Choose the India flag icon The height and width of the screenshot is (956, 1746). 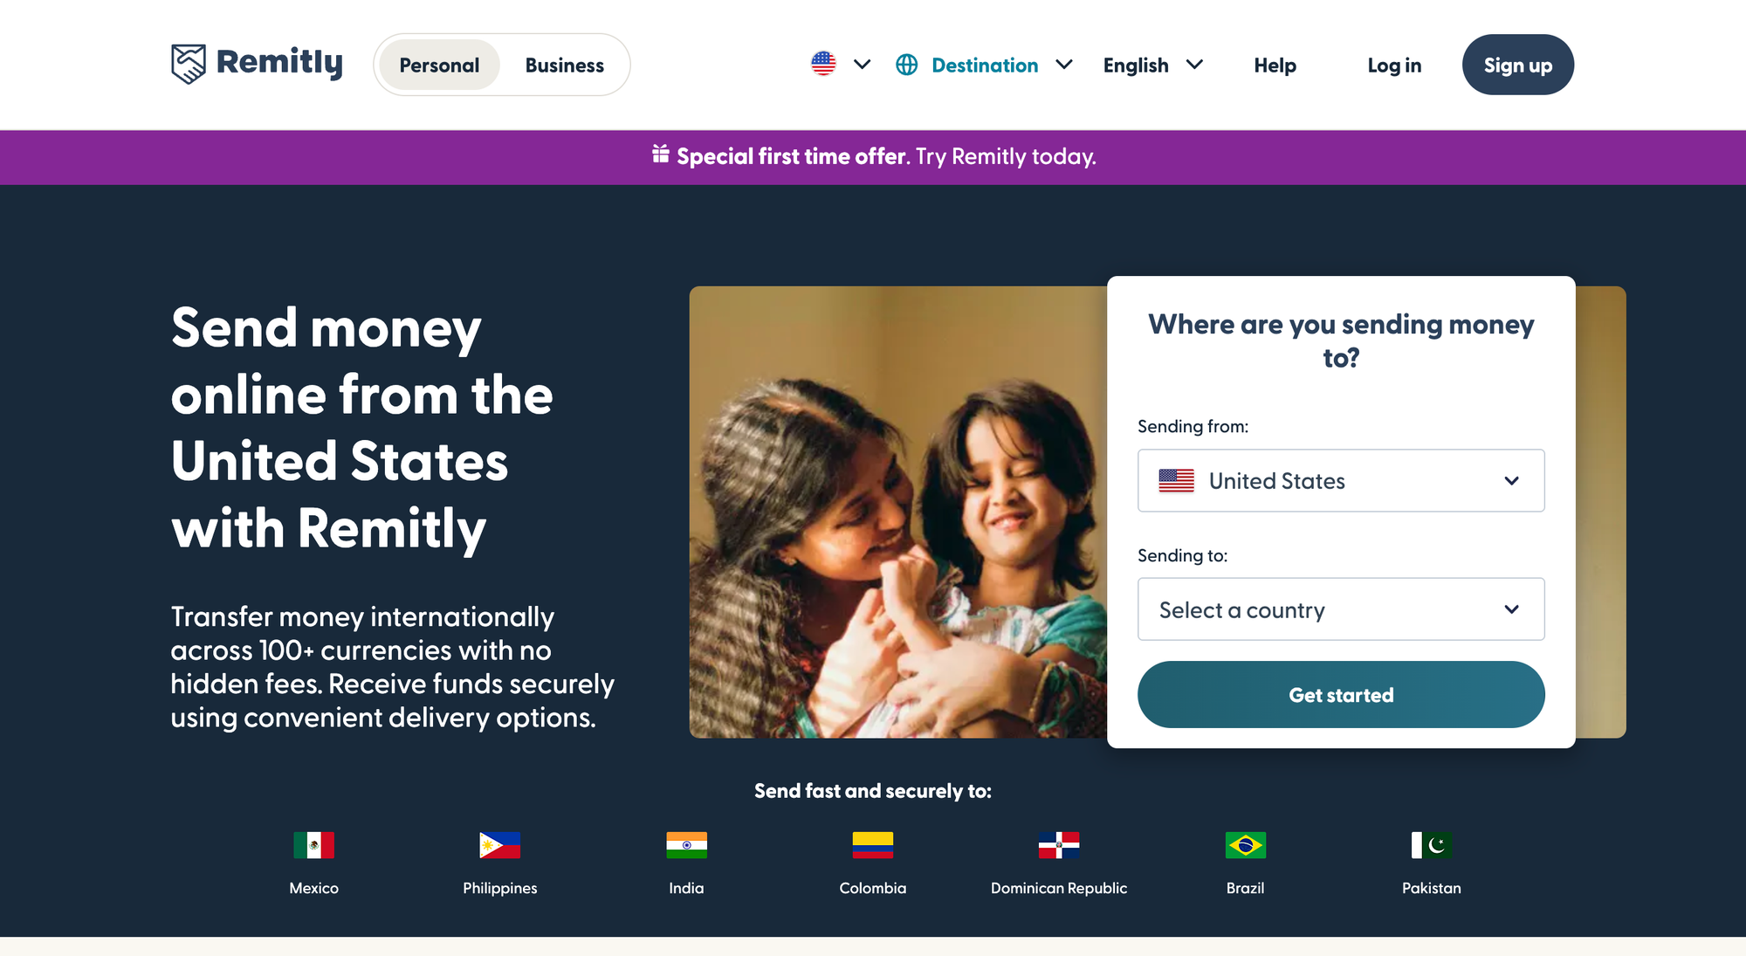point(686,845)
